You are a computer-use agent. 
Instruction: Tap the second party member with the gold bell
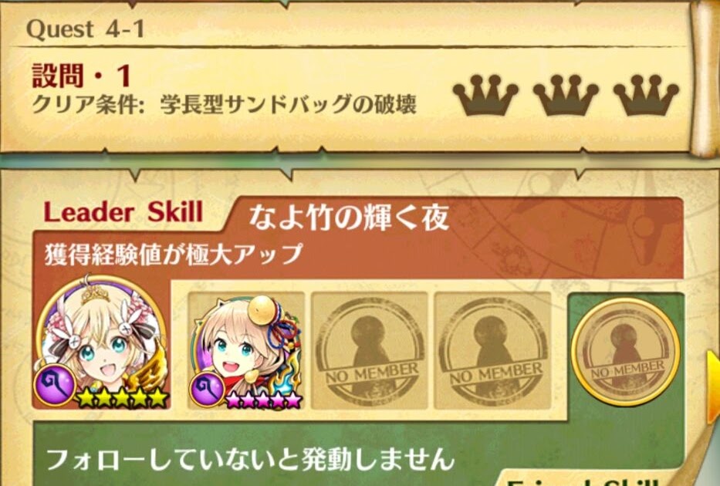[x=246, y=351]
